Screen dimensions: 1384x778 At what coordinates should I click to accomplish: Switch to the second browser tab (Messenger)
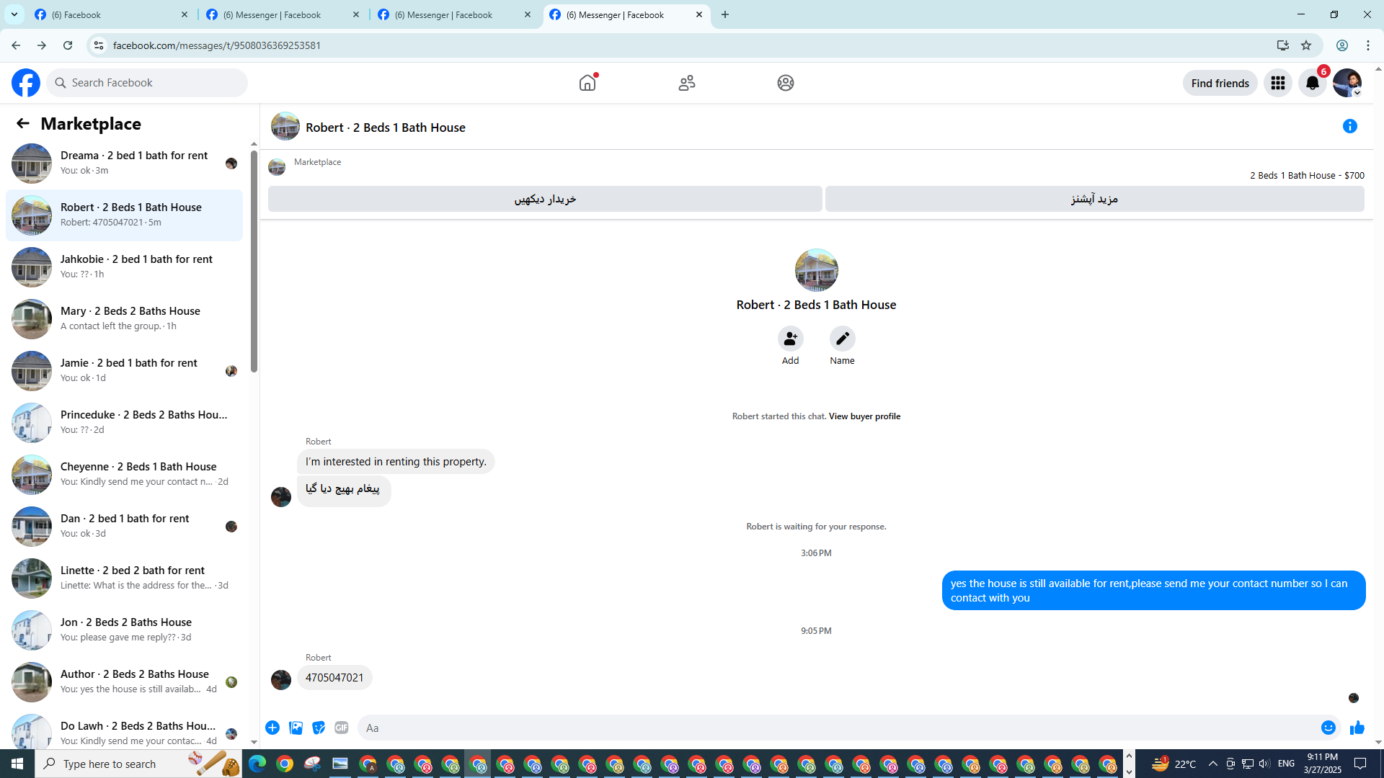click(283, 14)
